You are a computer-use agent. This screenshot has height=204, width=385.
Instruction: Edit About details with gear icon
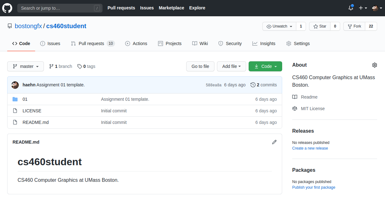[x=374, y=65]
